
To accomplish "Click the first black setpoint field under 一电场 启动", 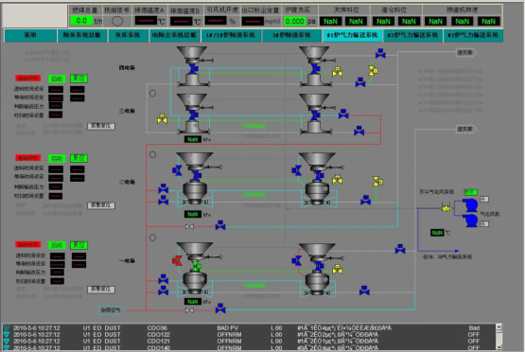I will tap(58, 256).
